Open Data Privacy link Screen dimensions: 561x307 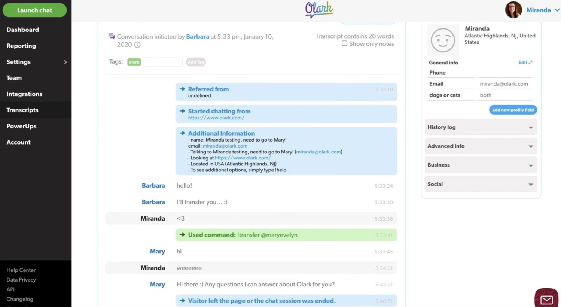point(21,280)
